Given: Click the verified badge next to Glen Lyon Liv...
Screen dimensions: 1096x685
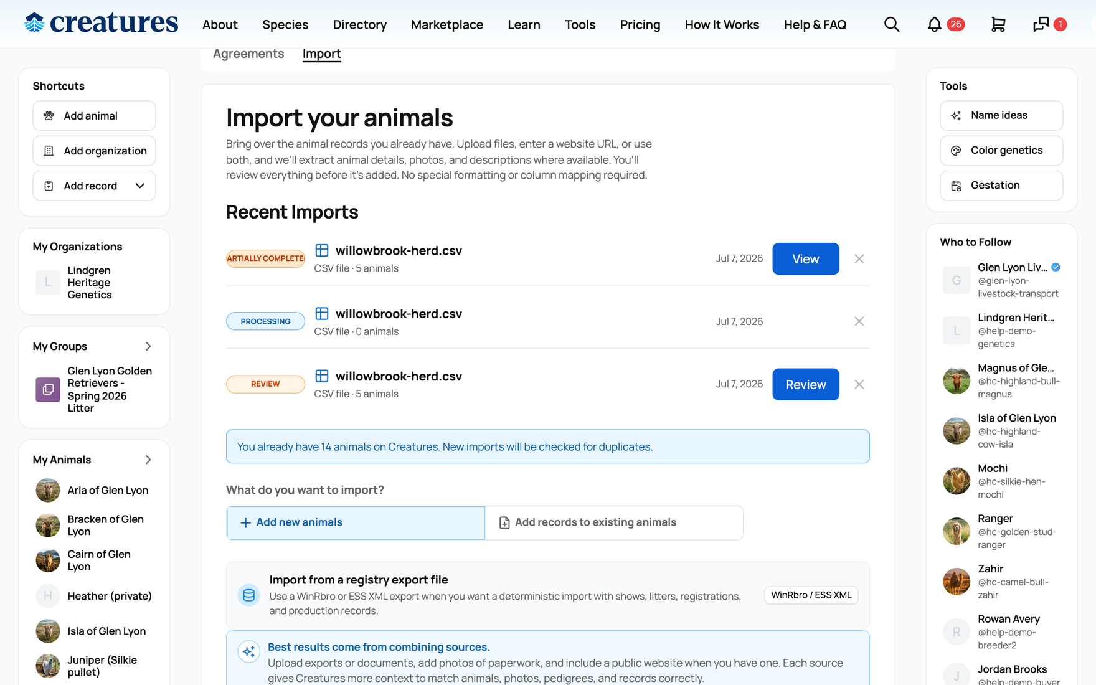Looking at the screenshot, I should (1056, 267).
